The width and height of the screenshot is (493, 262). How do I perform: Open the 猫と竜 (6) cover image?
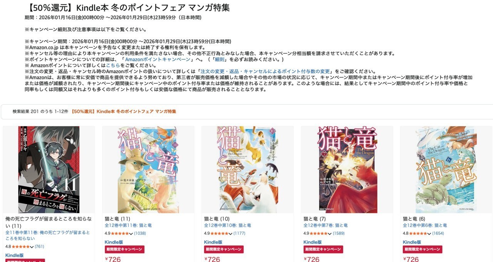coord(446,170)
